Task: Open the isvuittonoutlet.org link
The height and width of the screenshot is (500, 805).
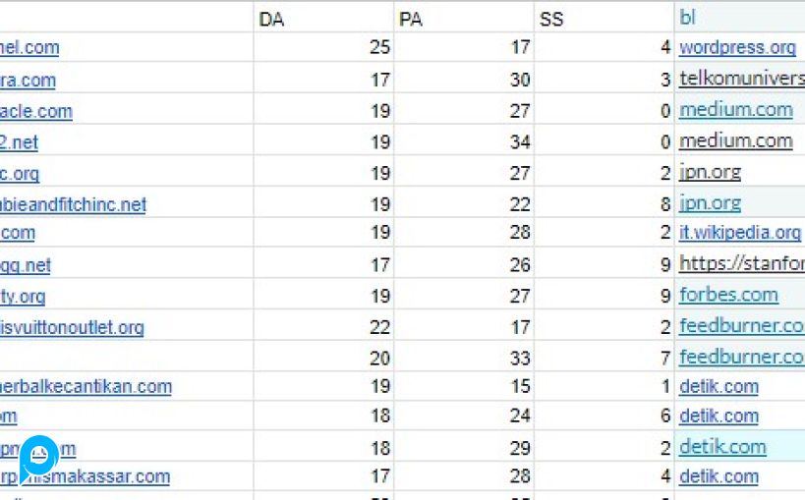Action: [x=73, y=327]
